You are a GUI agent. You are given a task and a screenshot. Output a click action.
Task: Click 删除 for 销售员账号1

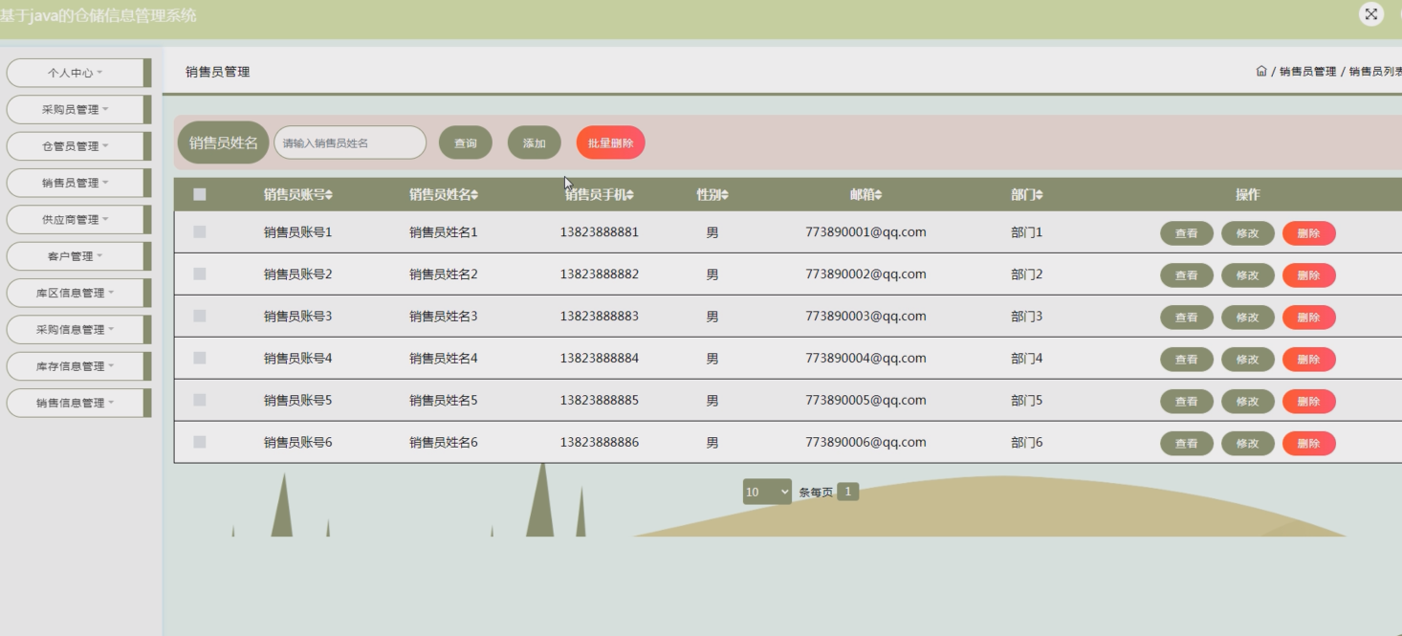pyautogui.click(x=1309, y=233)
